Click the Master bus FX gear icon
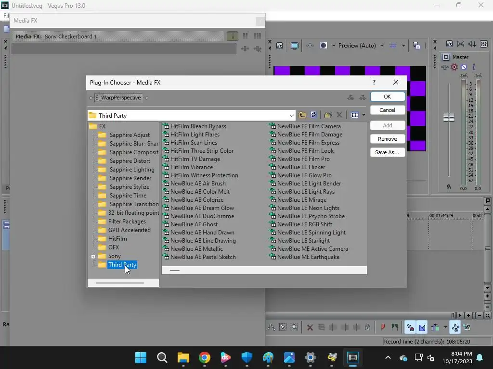The image size is (493, 369). 454,67
